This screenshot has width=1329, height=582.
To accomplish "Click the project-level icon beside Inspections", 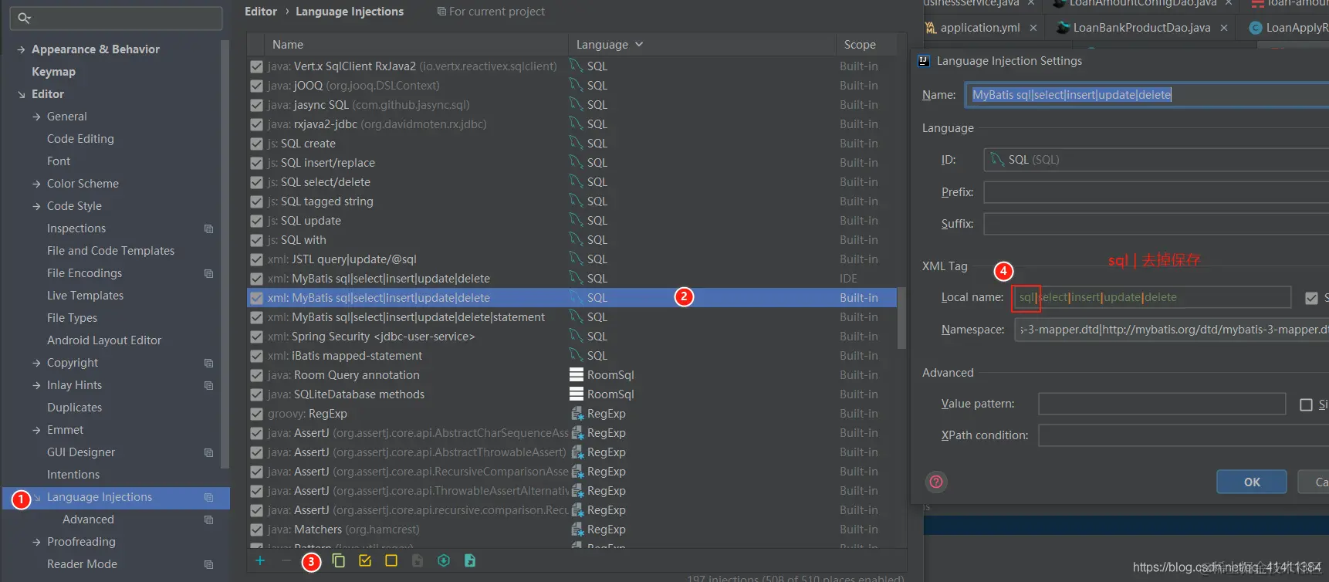I will click(x=208, y=228).
